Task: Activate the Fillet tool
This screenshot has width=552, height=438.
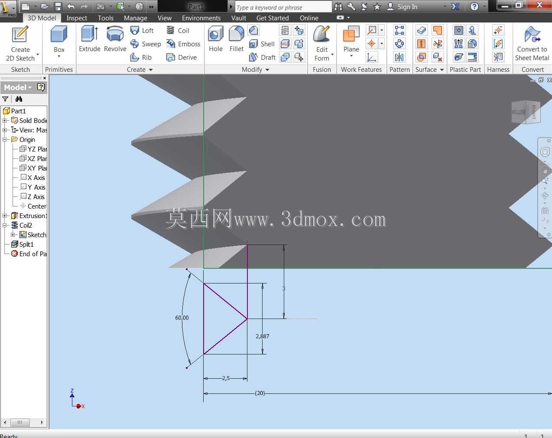Action: [237, 39]
